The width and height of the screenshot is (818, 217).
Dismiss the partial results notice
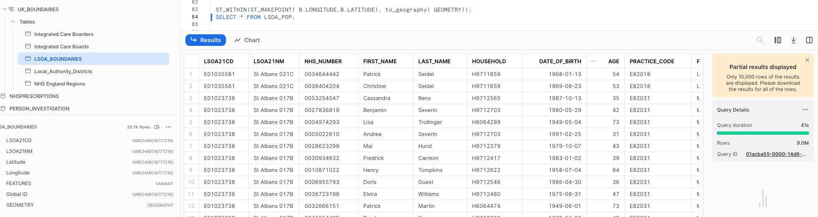click(x=807, y=60)
